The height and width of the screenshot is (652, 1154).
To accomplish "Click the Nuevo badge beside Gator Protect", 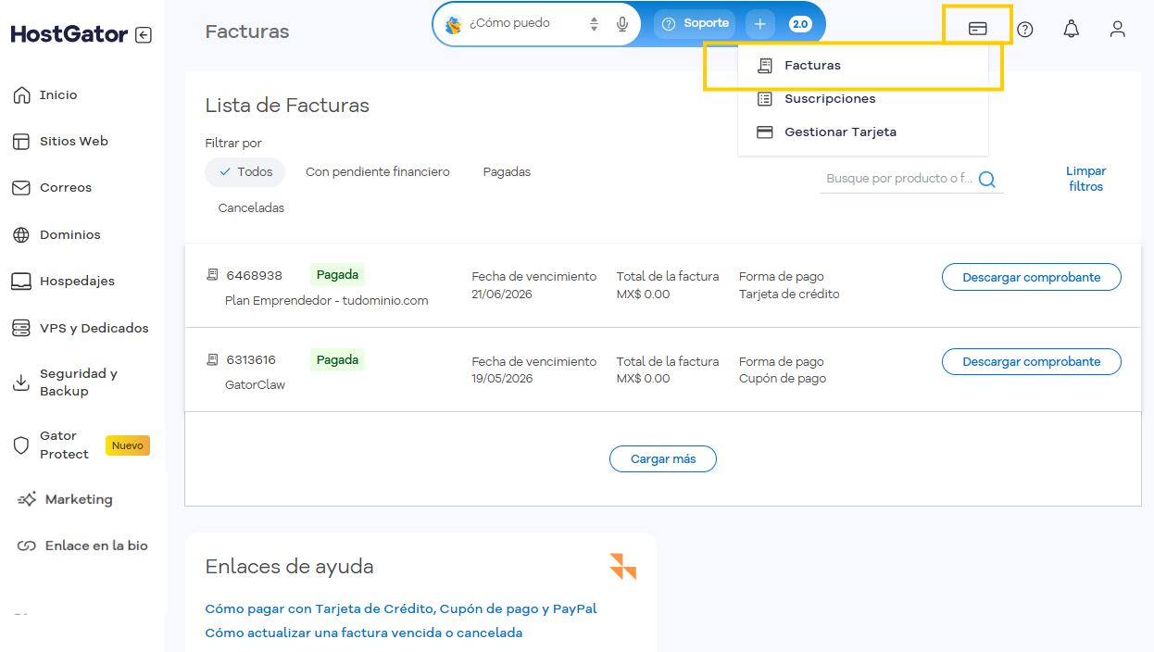I will 128,445.
